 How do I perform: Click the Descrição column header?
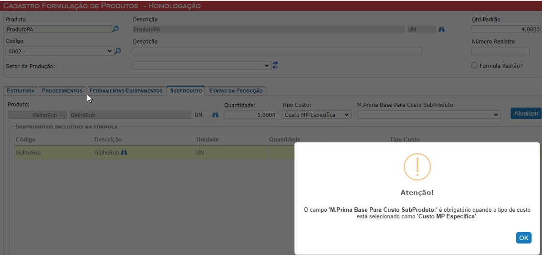[108, 139]
